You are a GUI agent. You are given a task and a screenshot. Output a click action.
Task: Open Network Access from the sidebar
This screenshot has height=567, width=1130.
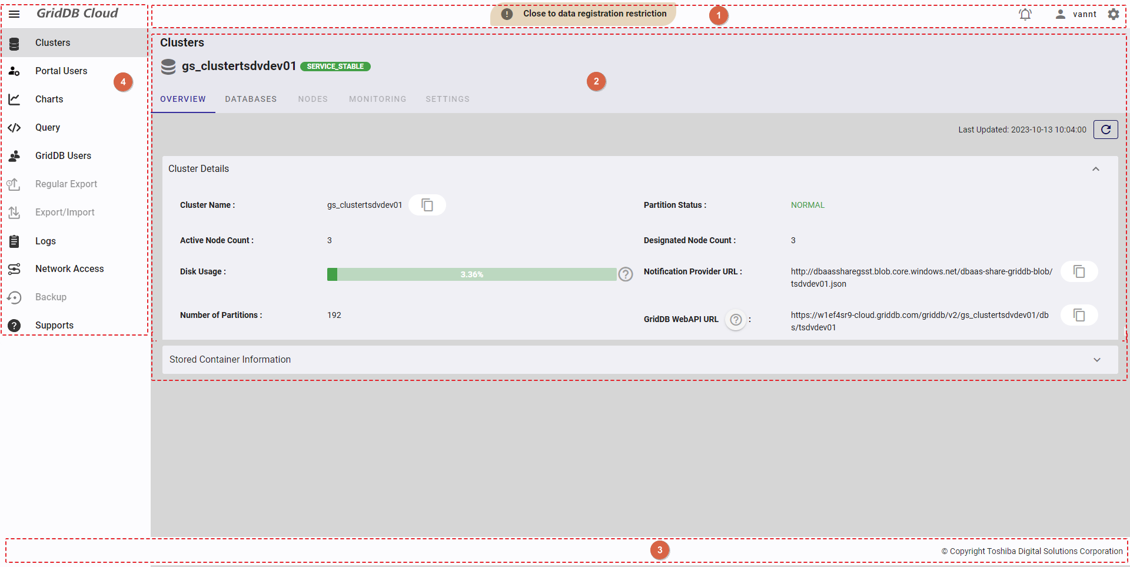tap(69, 268)
